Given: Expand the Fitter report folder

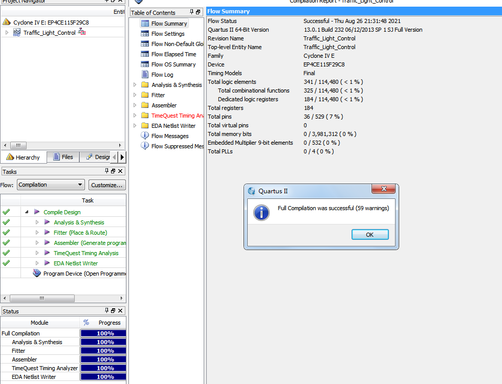Looking at the screenshot, I should click(135, 95).
